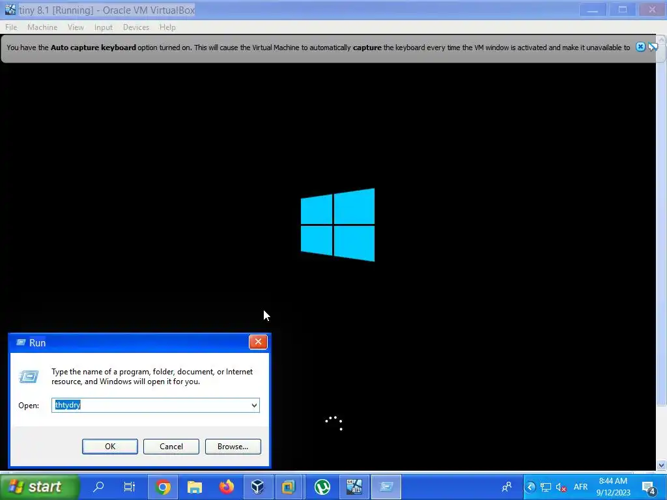Viewport: 667px width, 500px height.
Task: Launch Google Chrome from the taskbar
Action: pos(162,486)
